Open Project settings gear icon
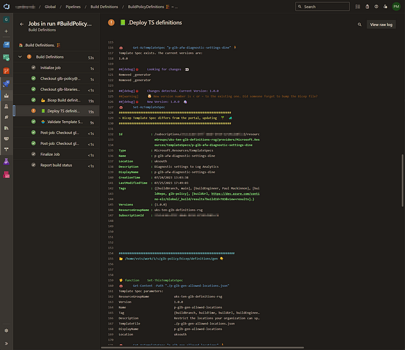 point(6,331)
